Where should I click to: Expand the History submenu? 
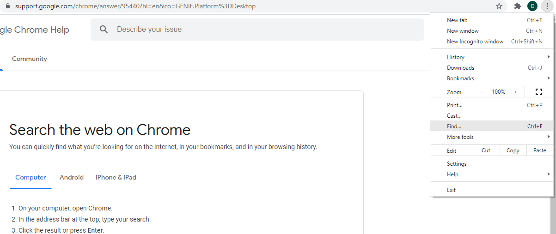pos(492,57)
